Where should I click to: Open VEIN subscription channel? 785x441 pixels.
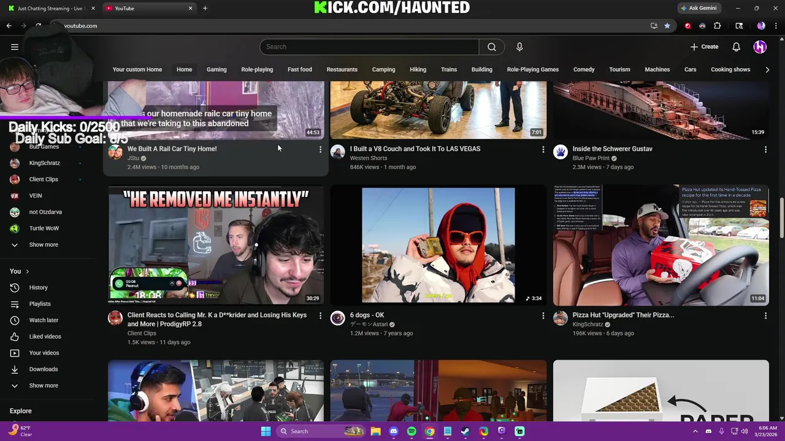(x=36, y=195)
